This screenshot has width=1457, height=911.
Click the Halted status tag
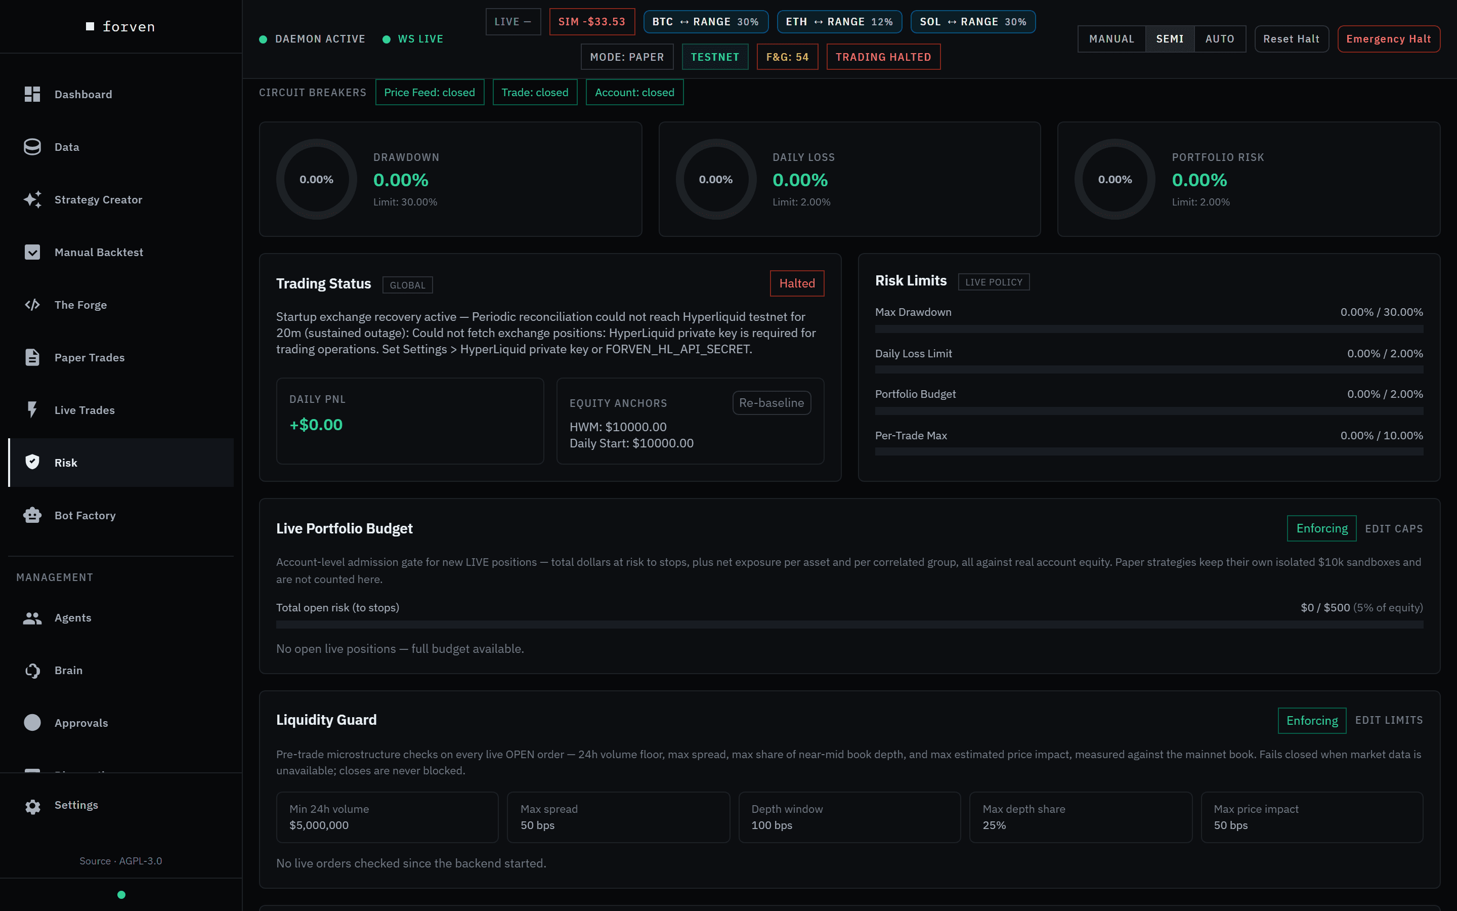796,283
